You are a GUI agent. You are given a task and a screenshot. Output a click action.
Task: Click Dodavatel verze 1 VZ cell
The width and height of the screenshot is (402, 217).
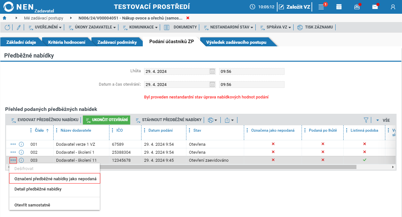coord(81,144)
